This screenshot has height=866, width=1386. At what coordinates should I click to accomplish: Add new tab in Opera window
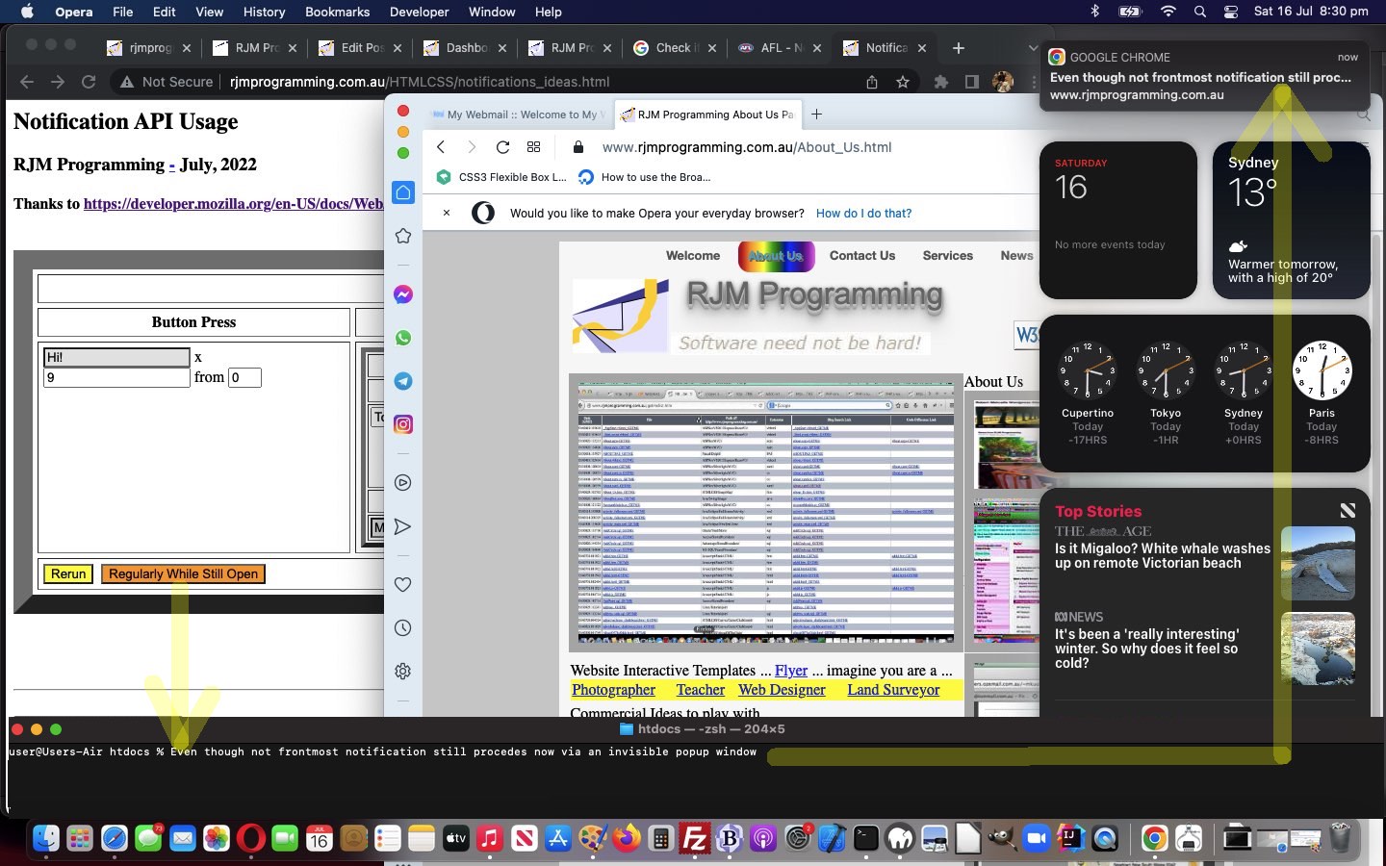click(x=816, y=115)
